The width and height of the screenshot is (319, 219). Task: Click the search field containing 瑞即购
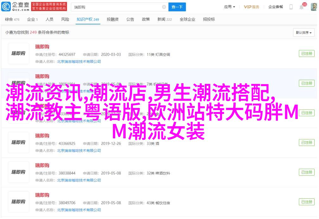[x=120, y=7]
